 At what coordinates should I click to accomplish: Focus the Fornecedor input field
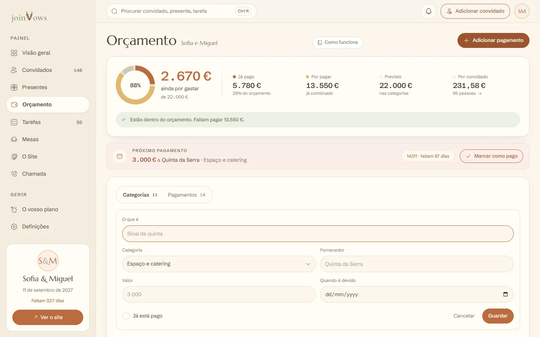coord(417,264)
